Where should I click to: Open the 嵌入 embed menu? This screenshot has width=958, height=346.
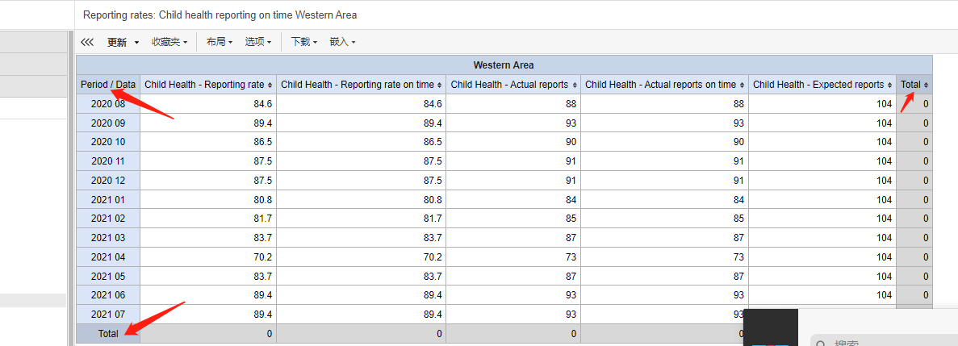coord(342,42)
